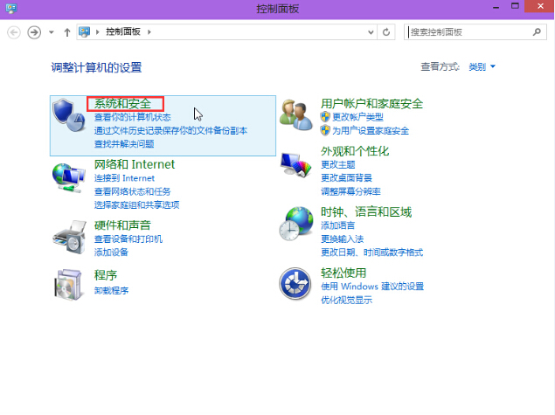The height and width of the screenshot is (415, 555).
Task: Click the 调整屏幕分辨率 link
Action: point(350,190)
